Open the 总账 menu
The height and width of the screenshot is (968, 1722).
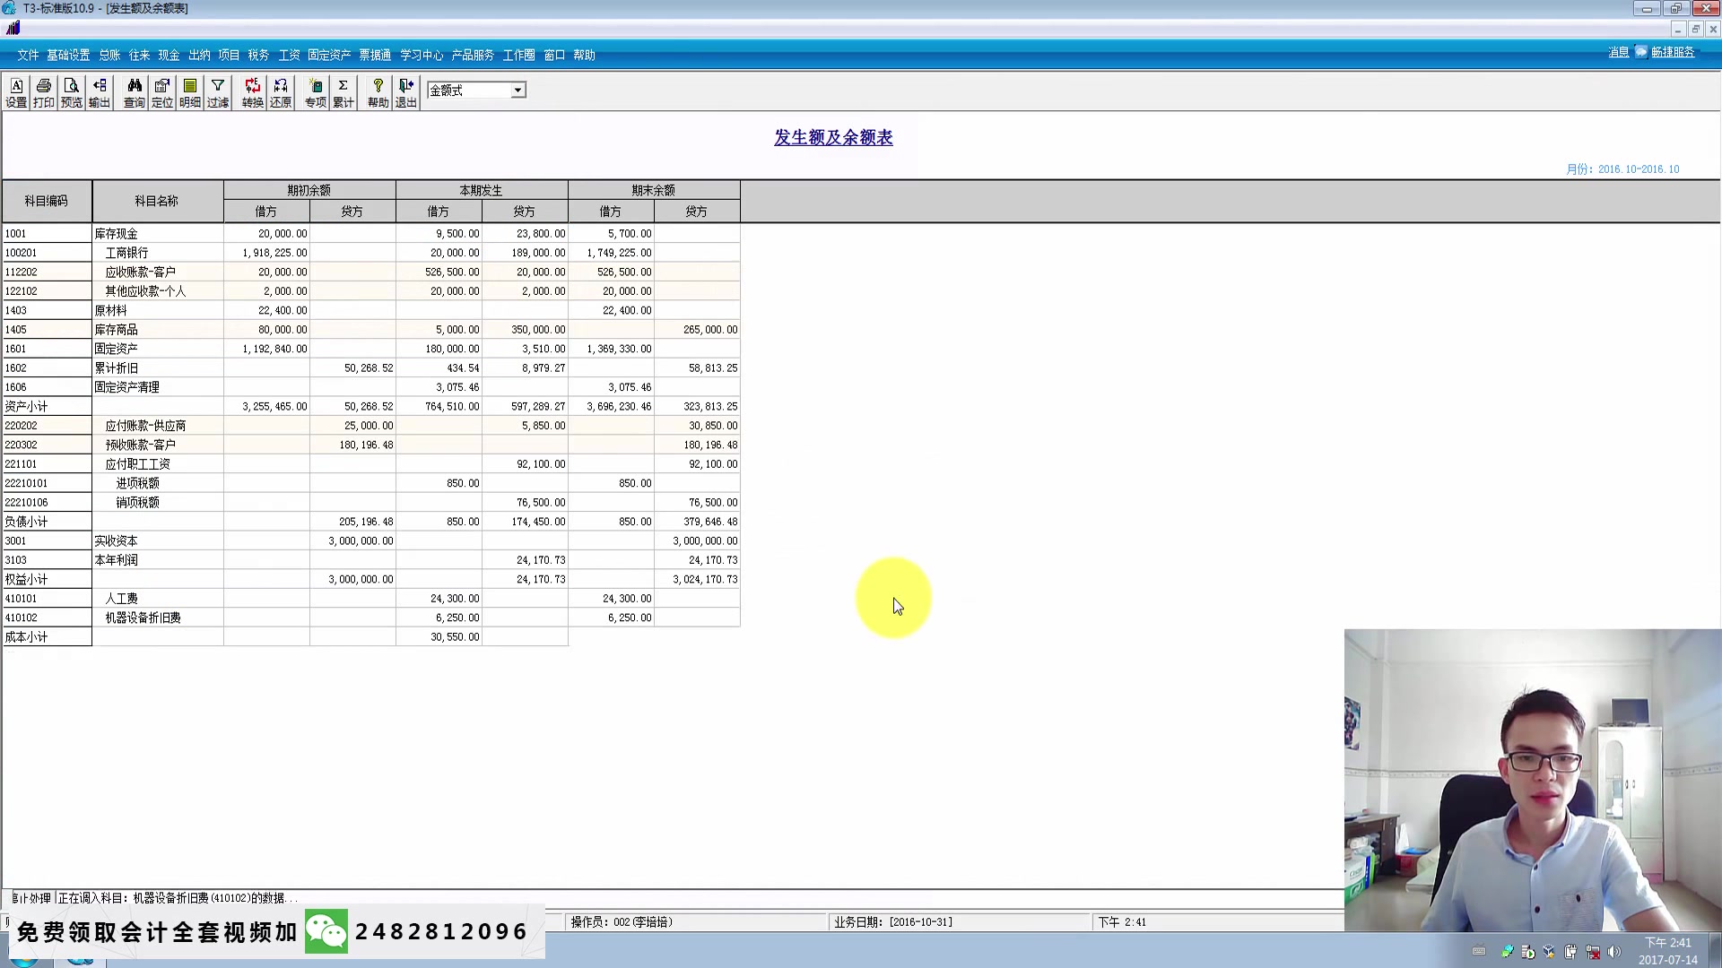(109, 56)
